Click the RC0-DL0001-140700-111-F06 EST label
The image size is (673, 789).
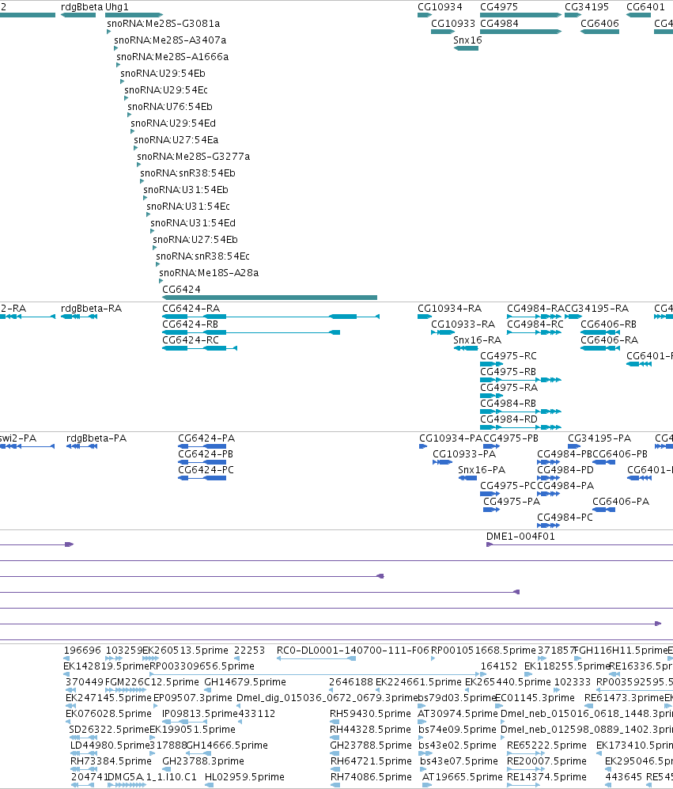(353, 651)
